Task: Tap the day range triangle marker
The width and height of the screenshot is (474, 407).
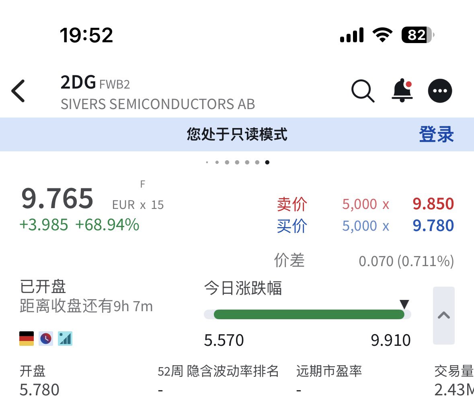Action: (x=404, y=304)
